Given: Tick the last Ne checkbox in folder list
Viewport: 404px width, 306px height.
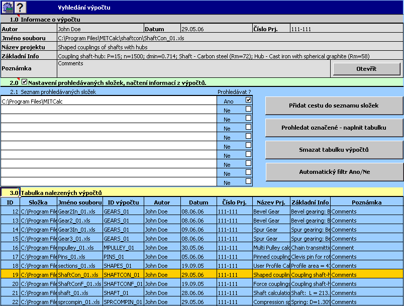Looking at the screenshot, I should pos(248,182).
